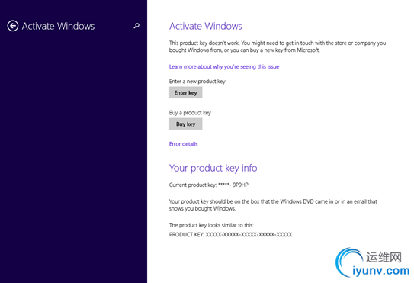Click the Enter key button

[185, 93]
